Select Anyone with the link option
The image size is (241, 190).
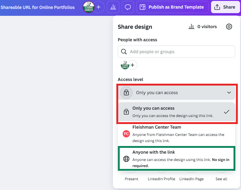[176, 159]
